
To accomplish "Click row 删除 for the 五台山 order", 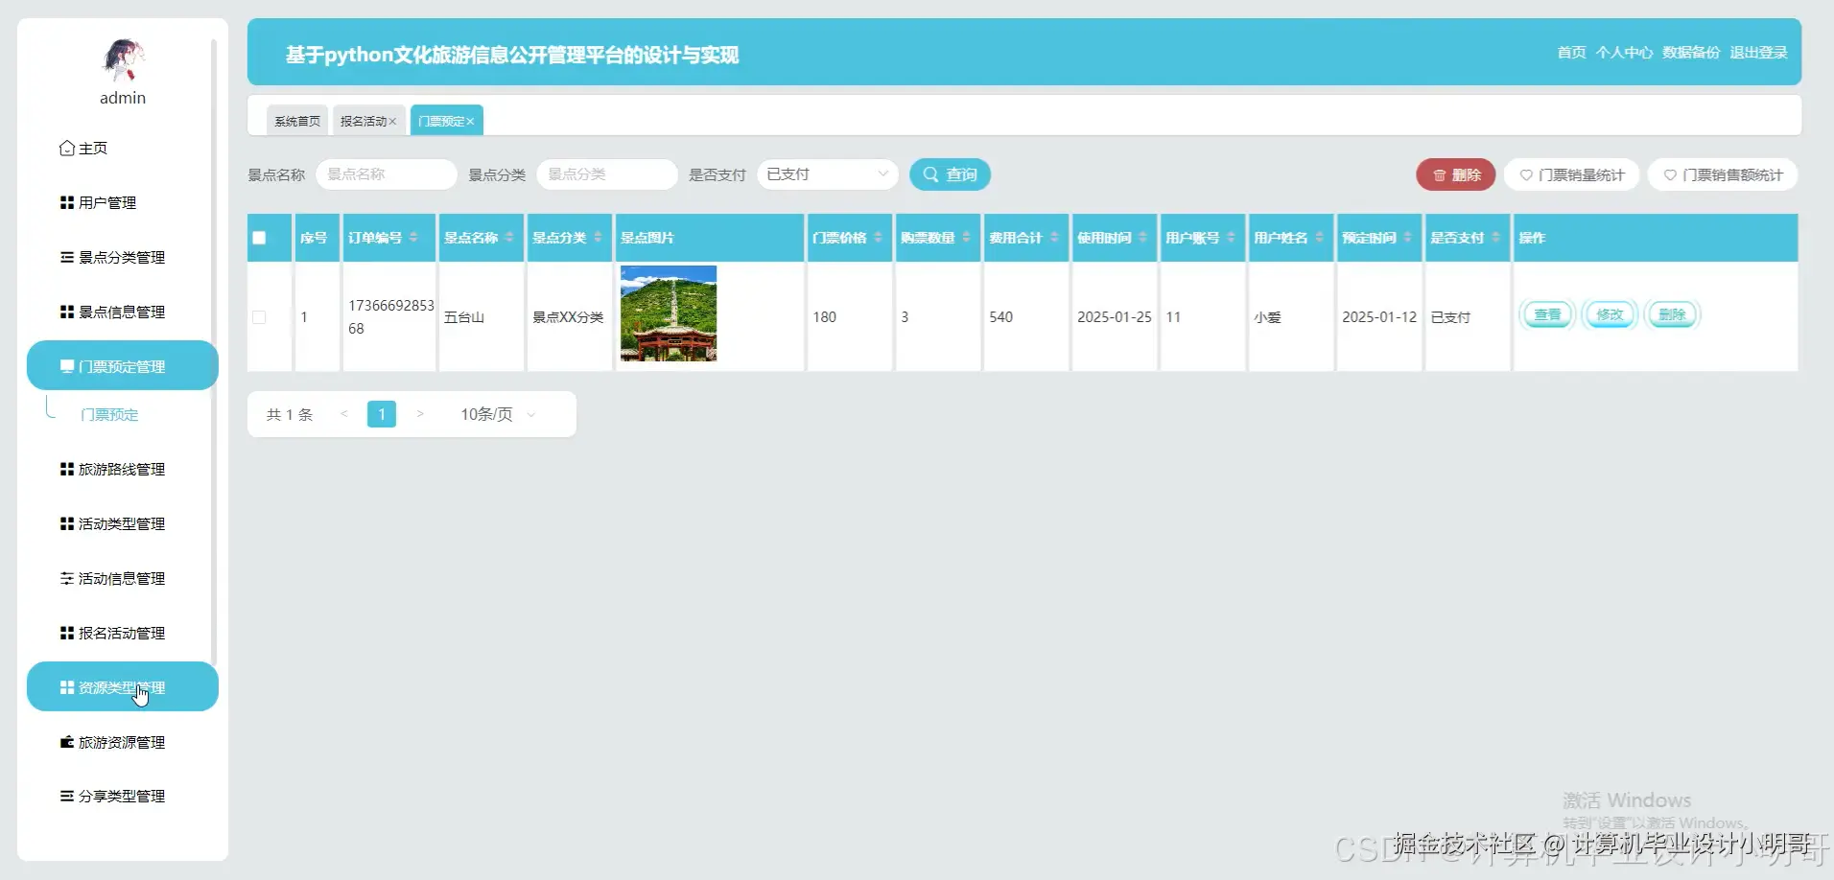I will click(x=1672, y=314).
